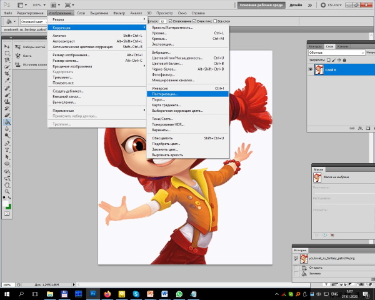This screenshot has height=300, width=375.
Task: Toggle the Смеж.пикс checkbox
Action: [x=194, y=21]
